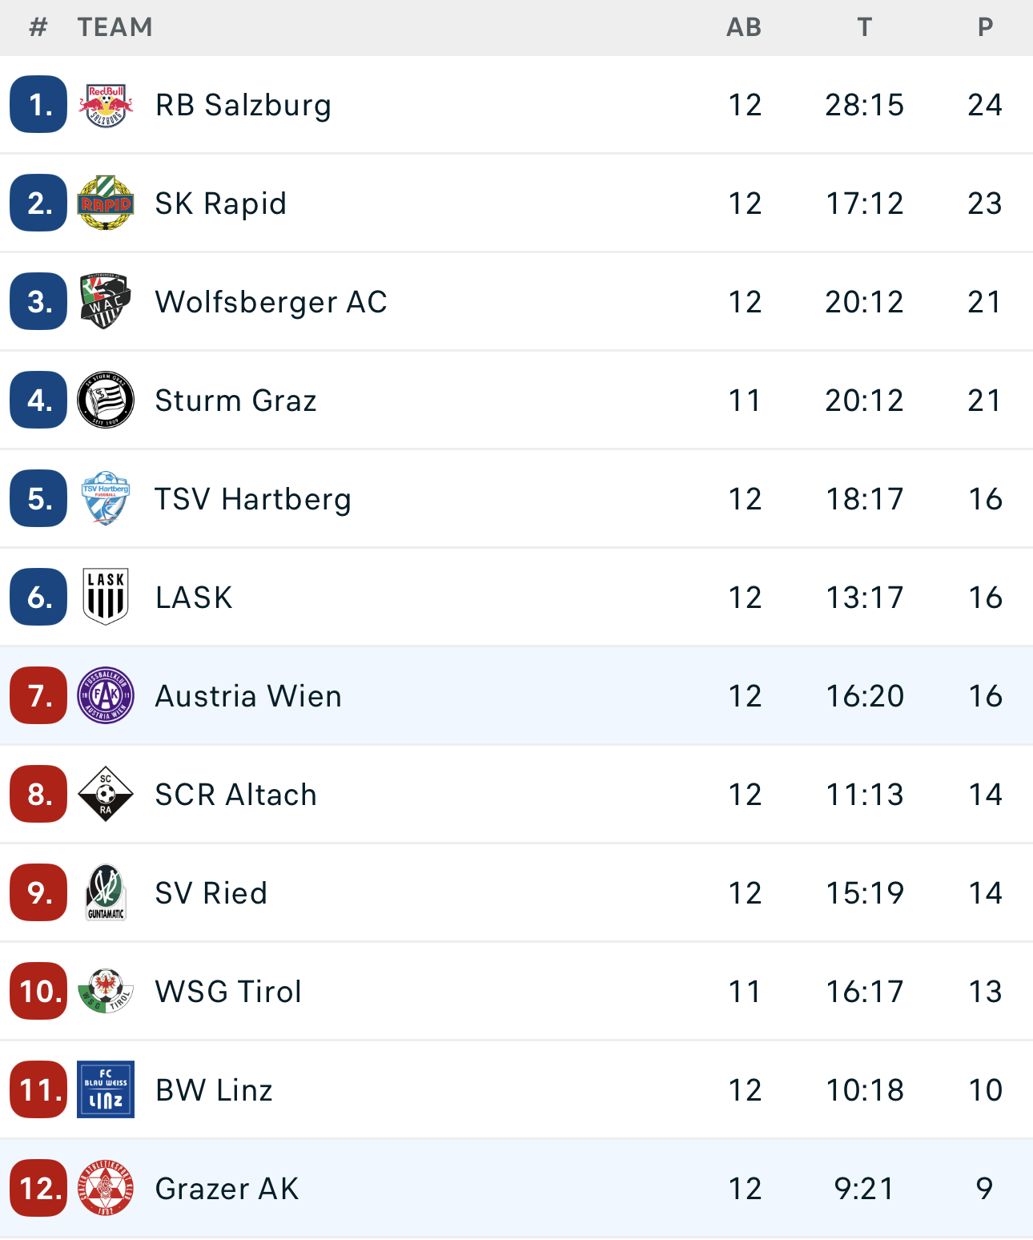Click the Sturm Graz round crest

point(106,401)
